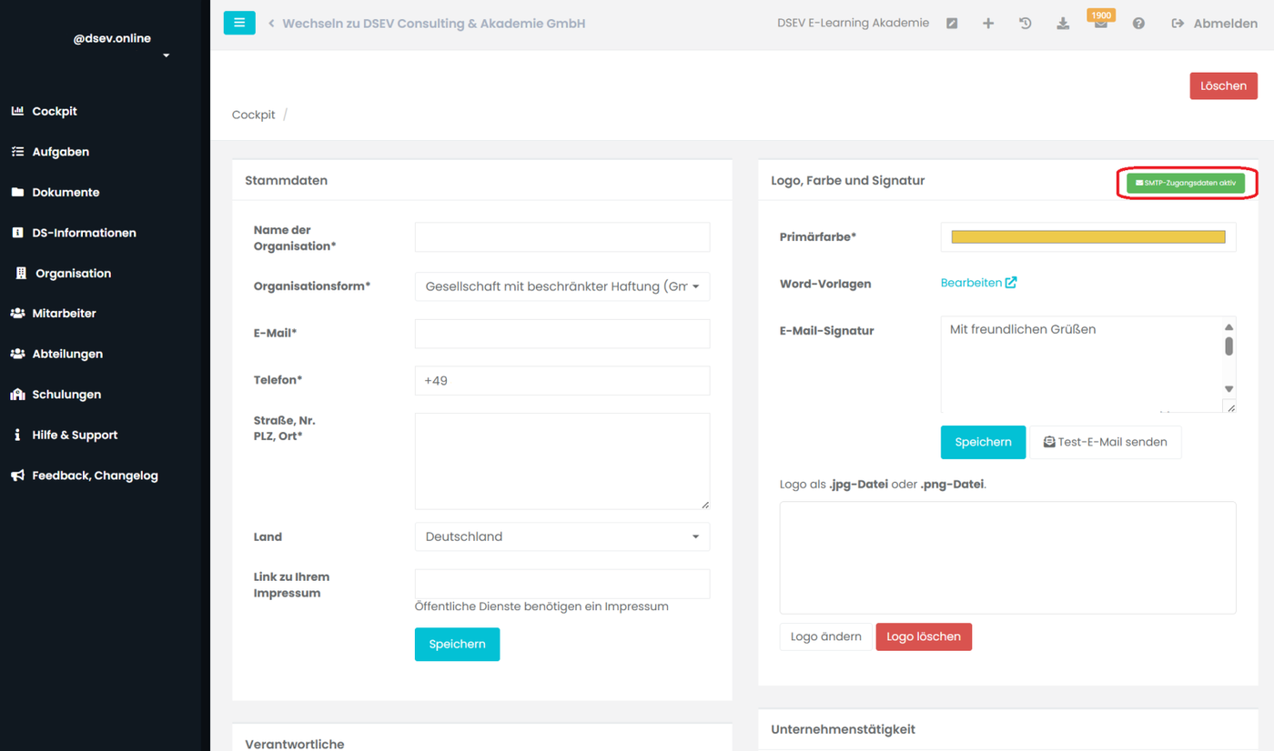This screenshot has width=1274, height=751.
Task: Open the mail inbox with 1900 badge
Action: tap(1101, 24)
